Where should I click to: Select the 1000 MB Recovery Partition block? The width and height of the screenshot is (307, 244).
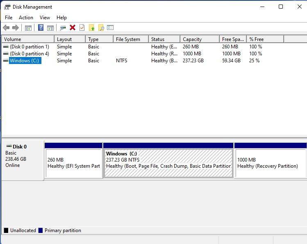[x=270, y=163]
